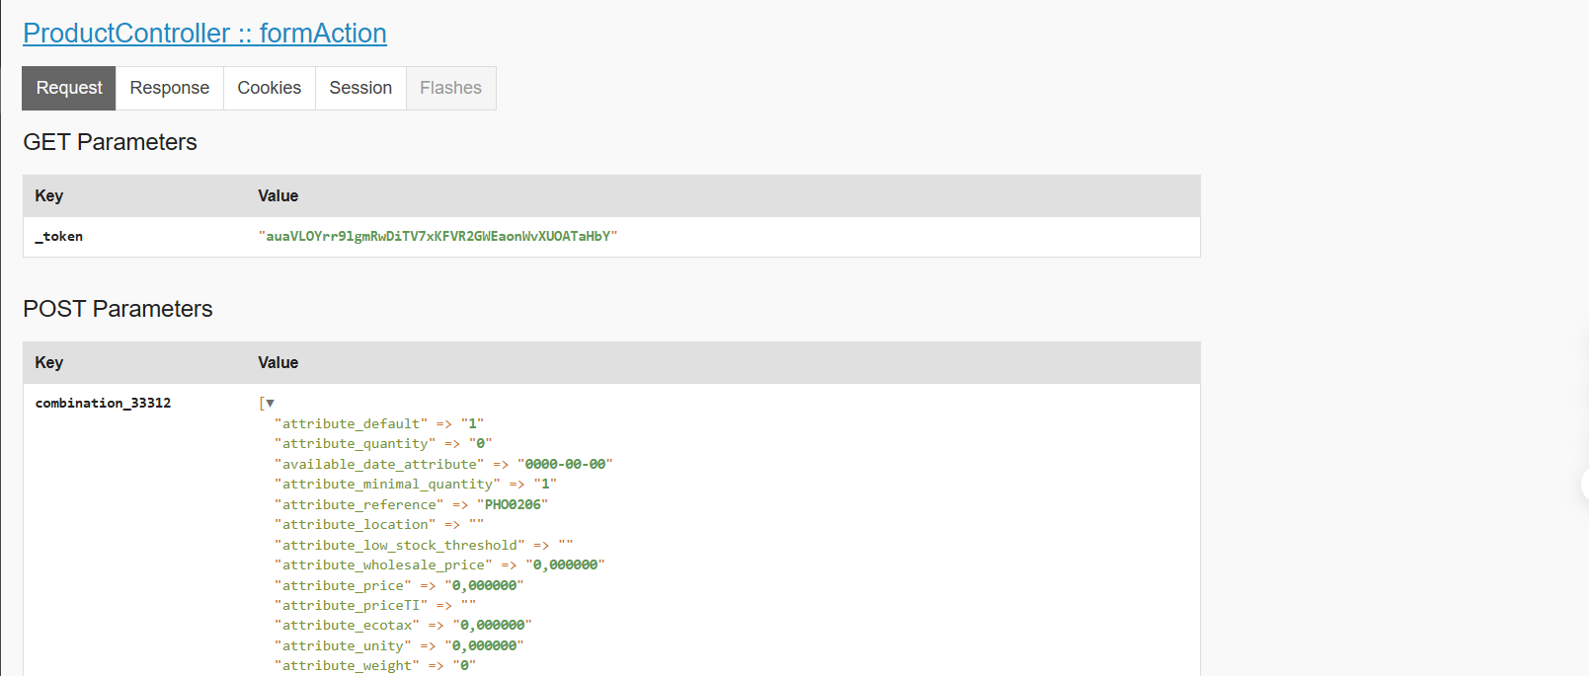
Task: Select the active Request tab
Action: [69, 88]
